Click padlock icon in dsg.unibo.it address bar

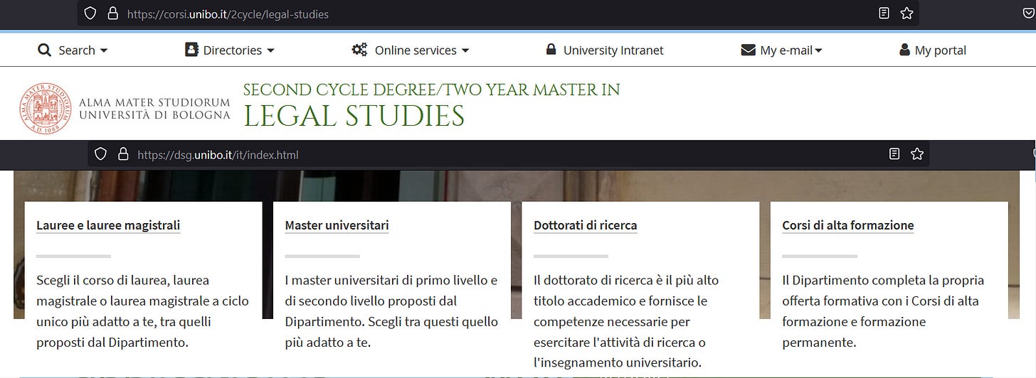tap(123, 154)
